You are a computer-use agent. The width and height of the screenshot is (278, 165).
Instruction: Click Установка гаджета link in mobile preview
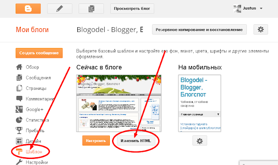(200, 126)
